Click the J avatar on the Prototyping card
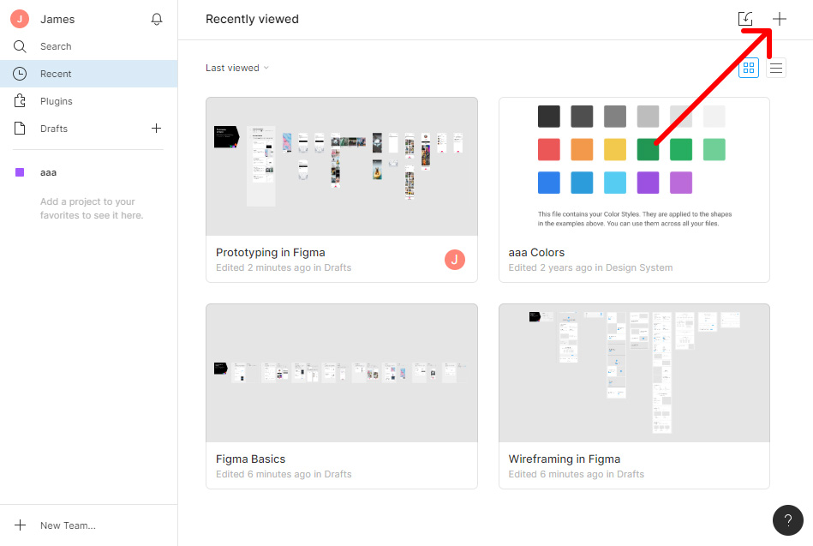 (455, 260)
